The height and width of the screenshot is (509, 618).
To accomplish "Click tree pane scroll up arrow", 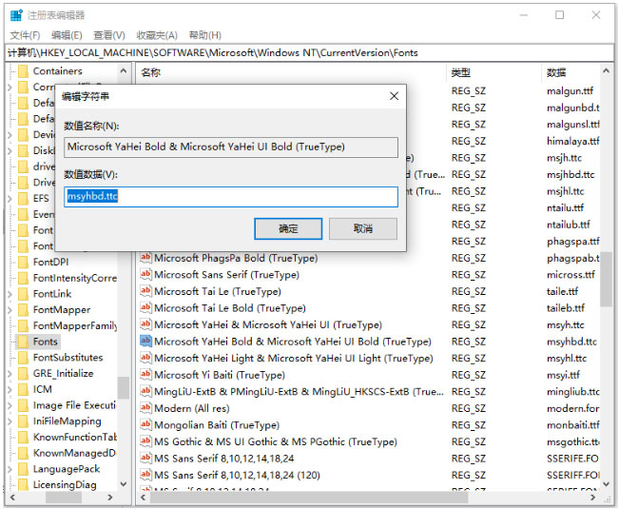I will [124, 71].
